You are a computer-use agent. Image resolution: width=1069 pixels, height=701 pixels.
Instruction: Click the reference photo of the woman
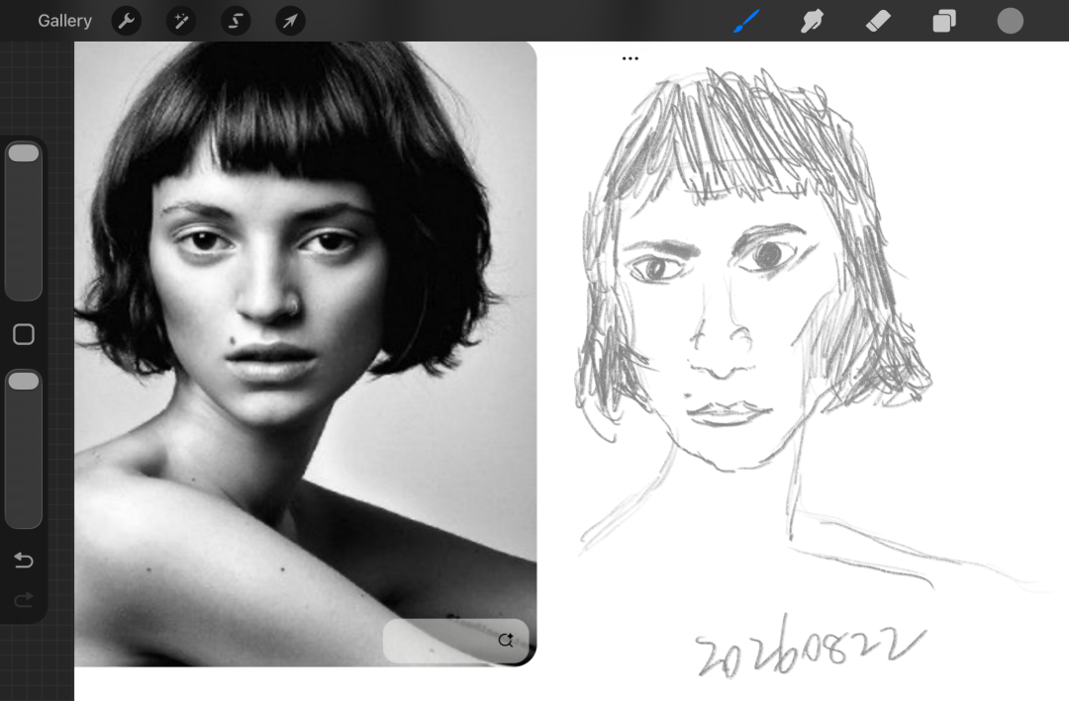(306, 354)
